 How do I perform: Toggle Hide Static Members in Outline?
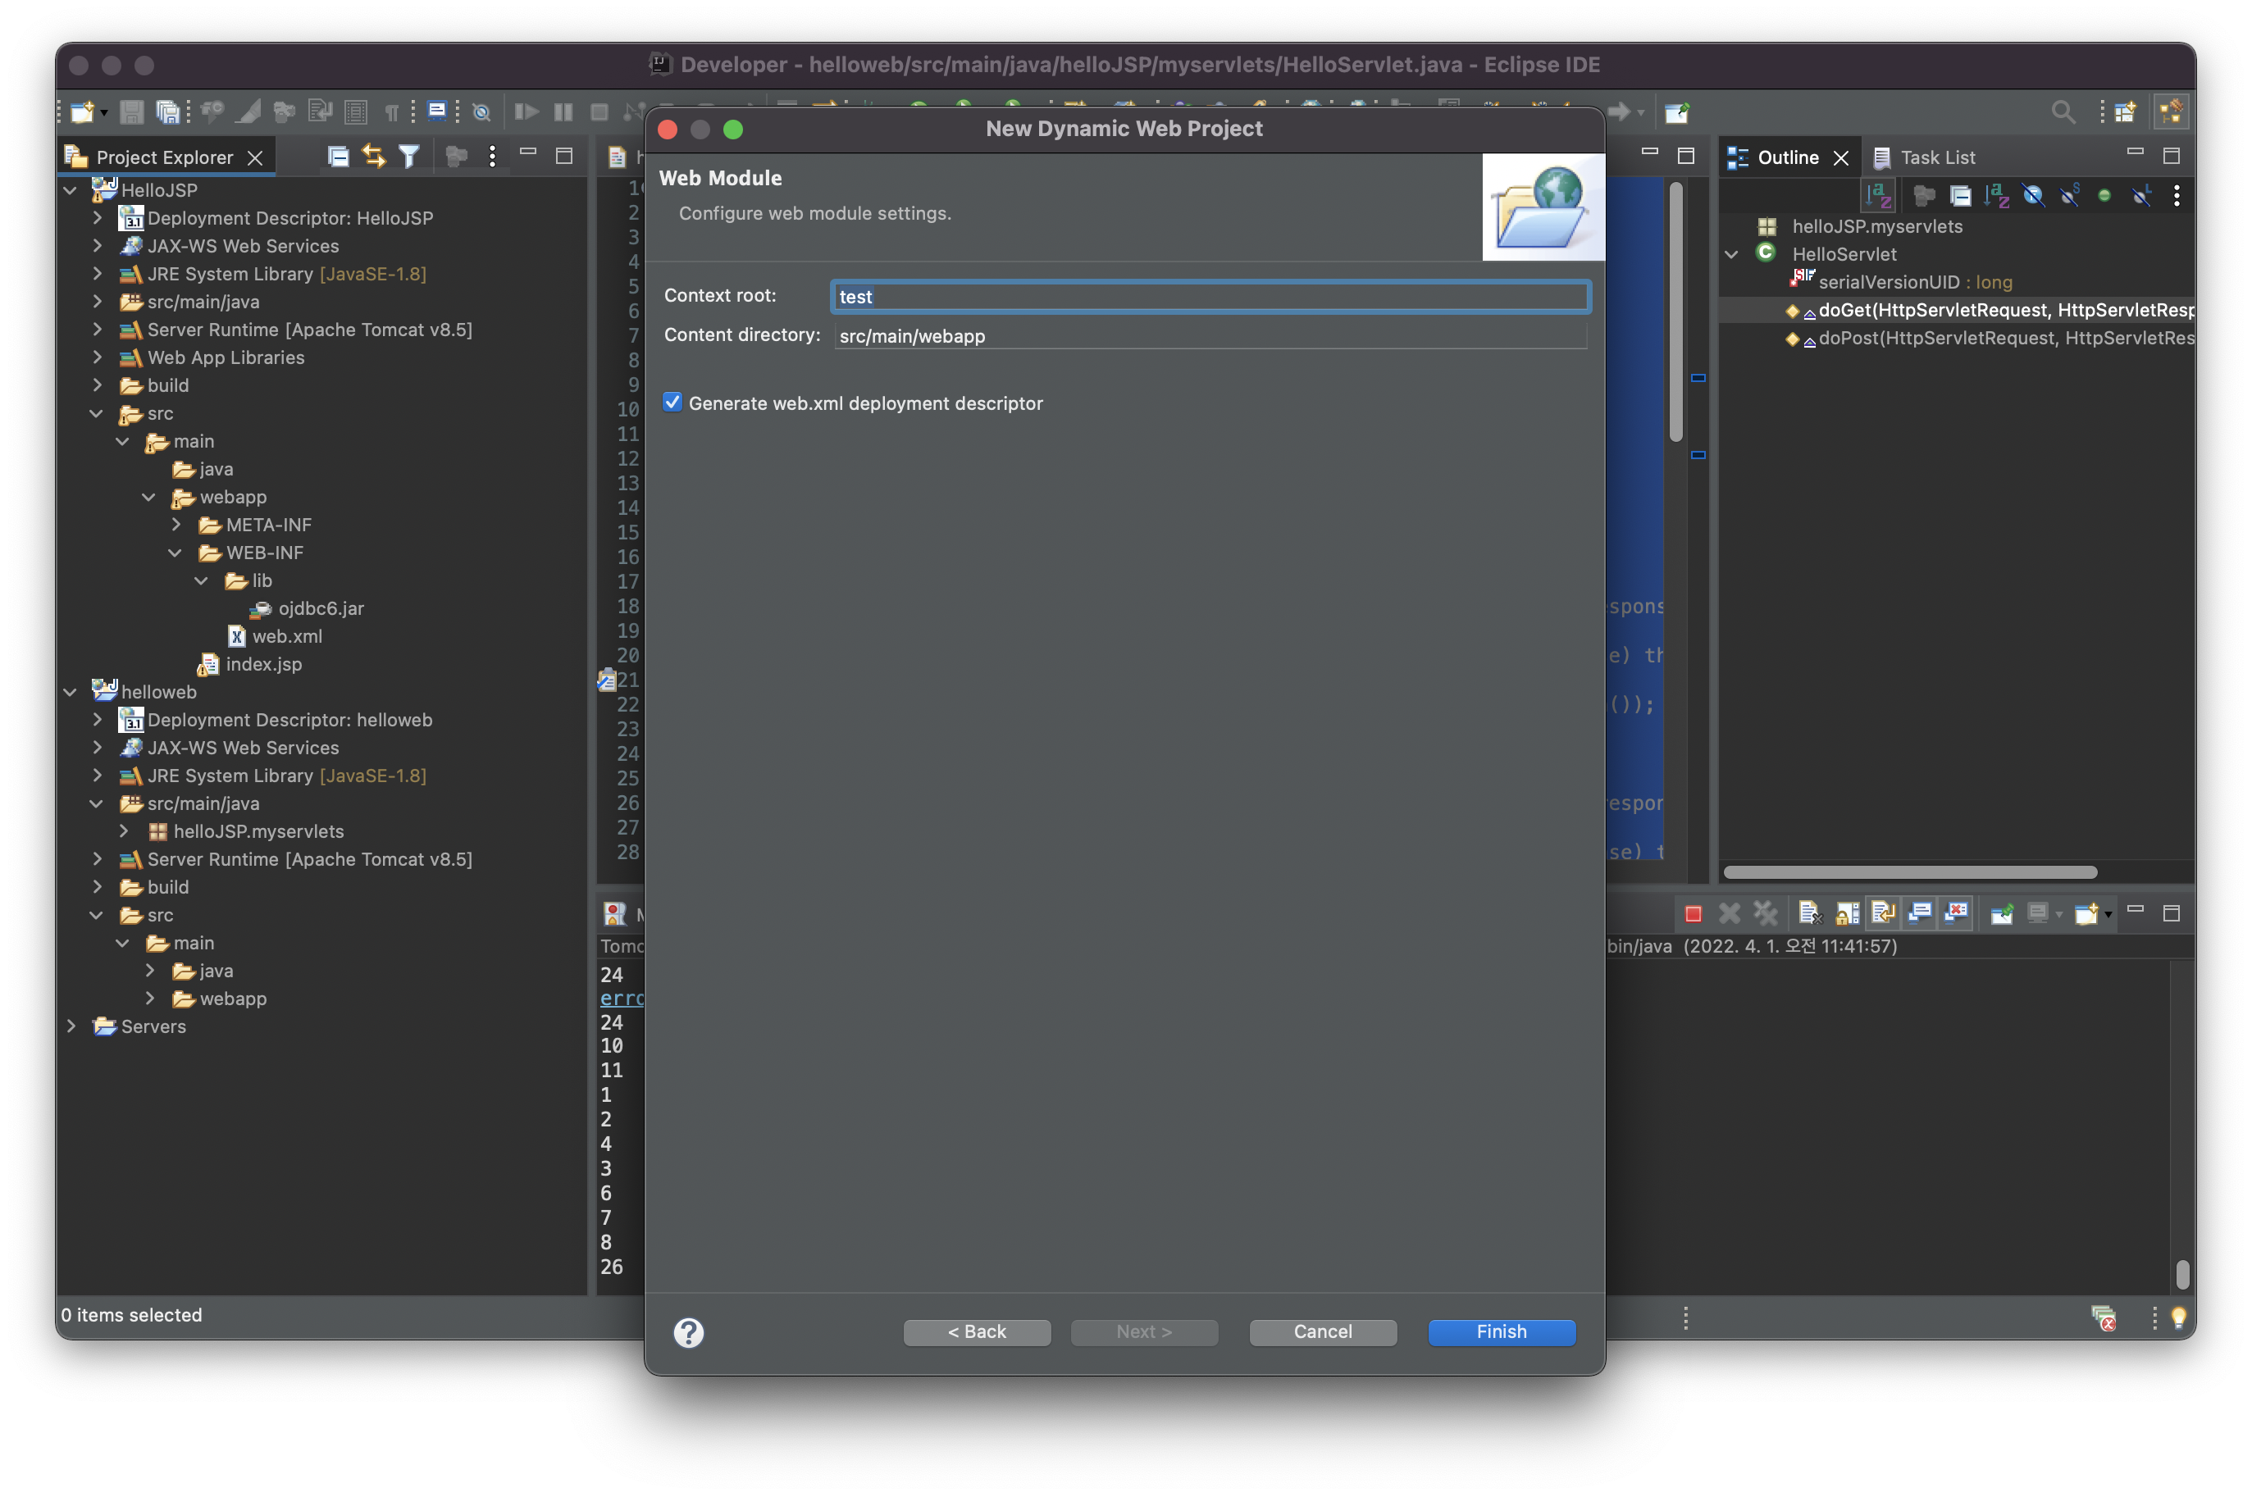[2068, 196]
